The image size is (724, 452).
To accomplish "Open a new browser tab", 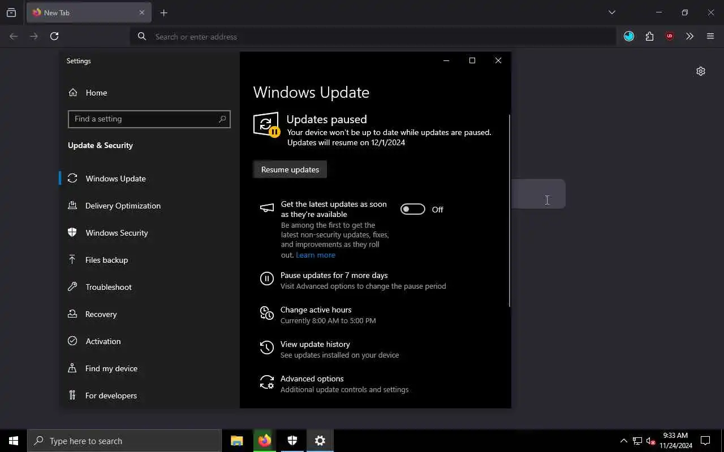I will pos(163,12).
